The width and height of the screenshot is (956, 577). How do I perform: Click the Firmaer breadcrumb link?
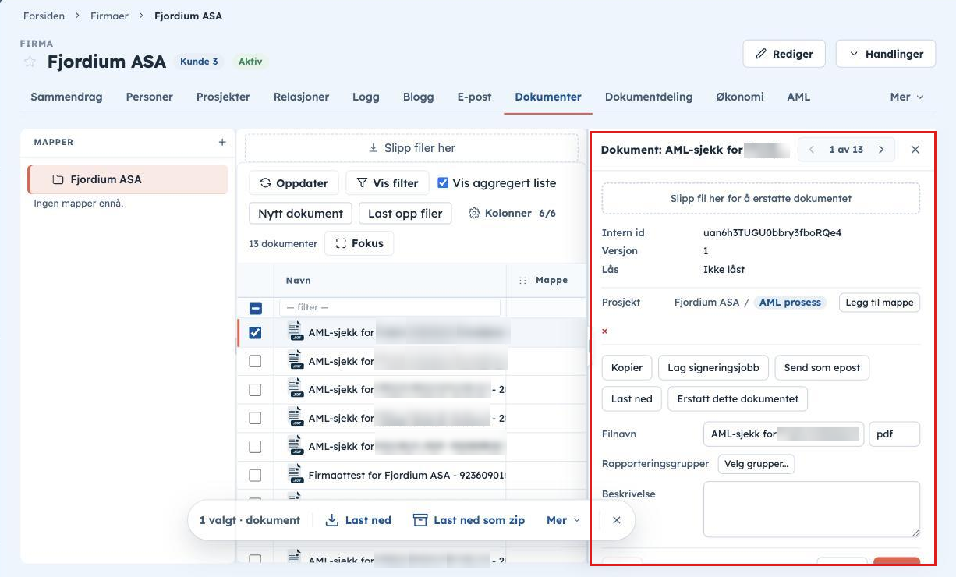point(108,16)
